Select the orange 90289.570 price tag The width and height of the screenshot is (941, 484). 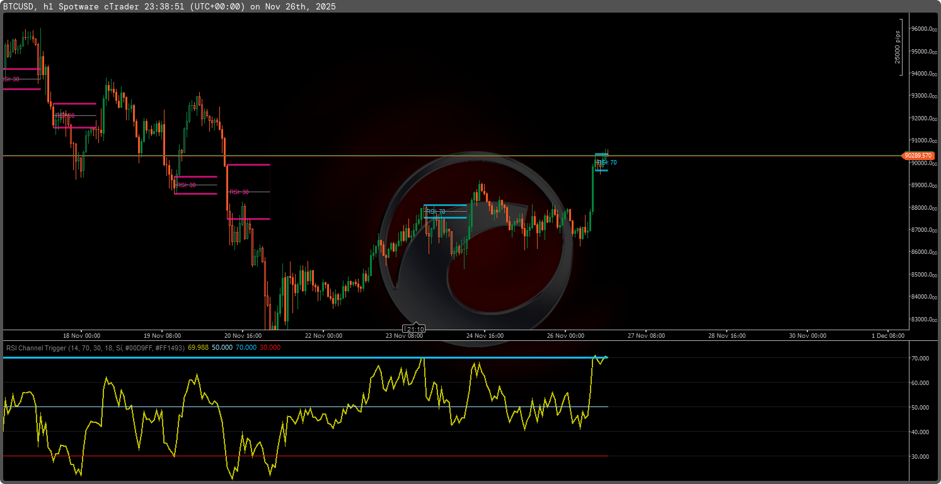920,155
